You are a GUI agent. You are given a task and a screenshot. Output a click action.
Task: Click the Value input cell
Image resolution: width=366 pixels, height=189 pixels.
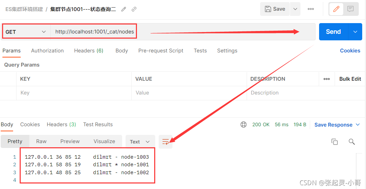tap(189, 93)
